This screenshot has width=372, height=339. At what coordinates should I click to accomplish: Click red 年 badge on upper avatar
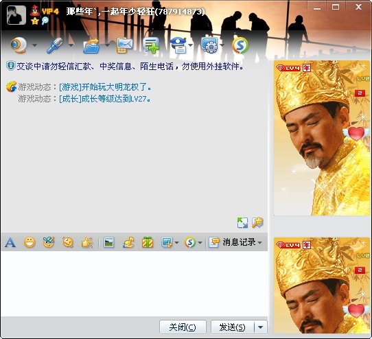point(307,68)
